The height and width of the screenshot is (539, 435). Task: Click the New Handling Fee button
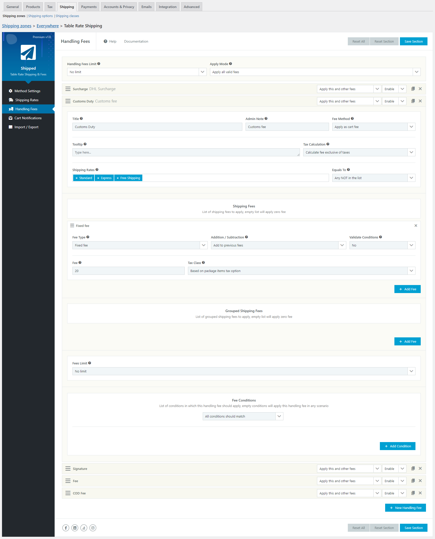coord(405,508)
